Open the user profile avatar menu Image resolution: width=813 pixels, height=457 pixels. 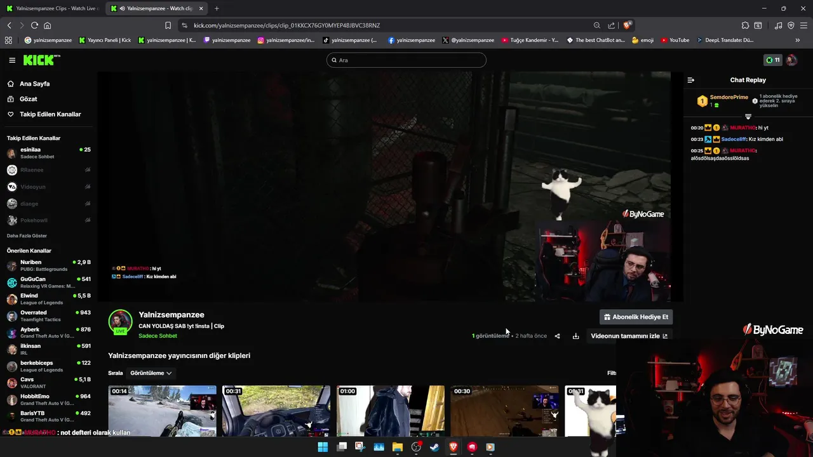click(x=791, y=60)
